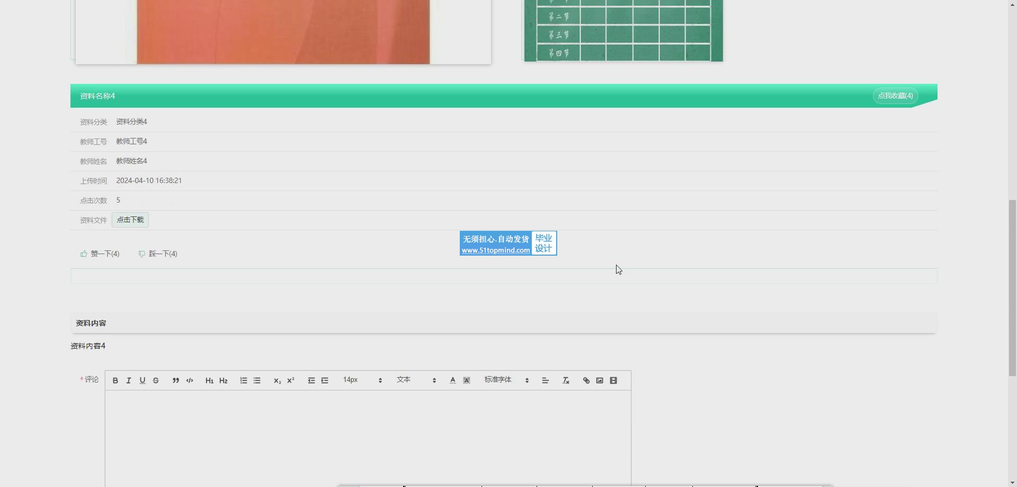This screenshot has width=1017, height=487.
Task: Click the 教师姓名4 value
Action: click(x=131, y=161)
